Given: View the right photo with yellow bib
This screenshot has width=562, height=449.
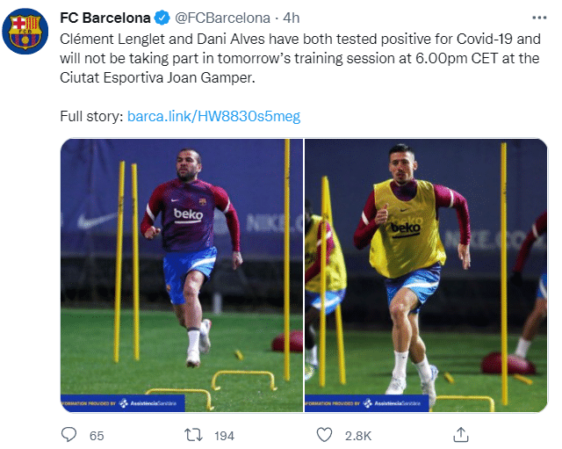Looking at the screenshot, I should click(x=426, y=274).
